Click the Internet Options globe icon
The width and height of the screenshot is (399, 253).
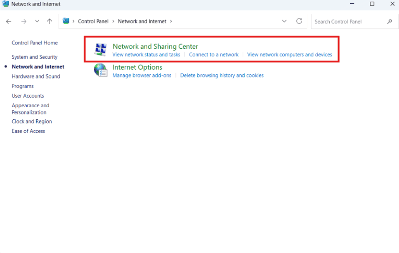(101, 70)
